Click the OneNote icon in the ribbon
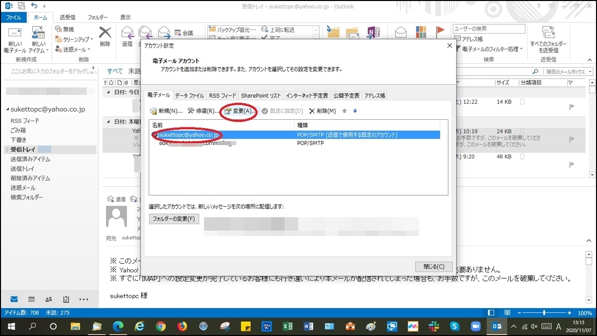597x336 pixels. pyautogui.click(x=373, y=32)
